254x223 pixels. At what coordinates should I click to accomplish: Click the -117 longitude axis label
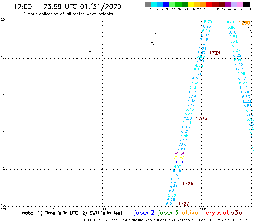click(53, 209)
